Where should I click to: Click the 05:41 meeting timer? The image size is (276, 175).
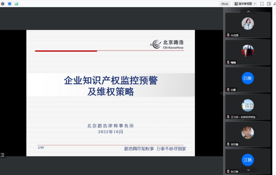(225, 4)
